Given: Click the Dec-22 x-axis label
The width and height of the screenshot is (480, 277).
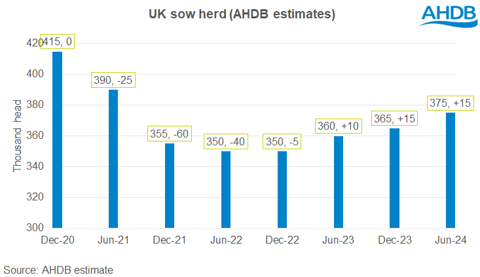Looking at the screenshot, I should pyautogui.click(x=282, y=240).
